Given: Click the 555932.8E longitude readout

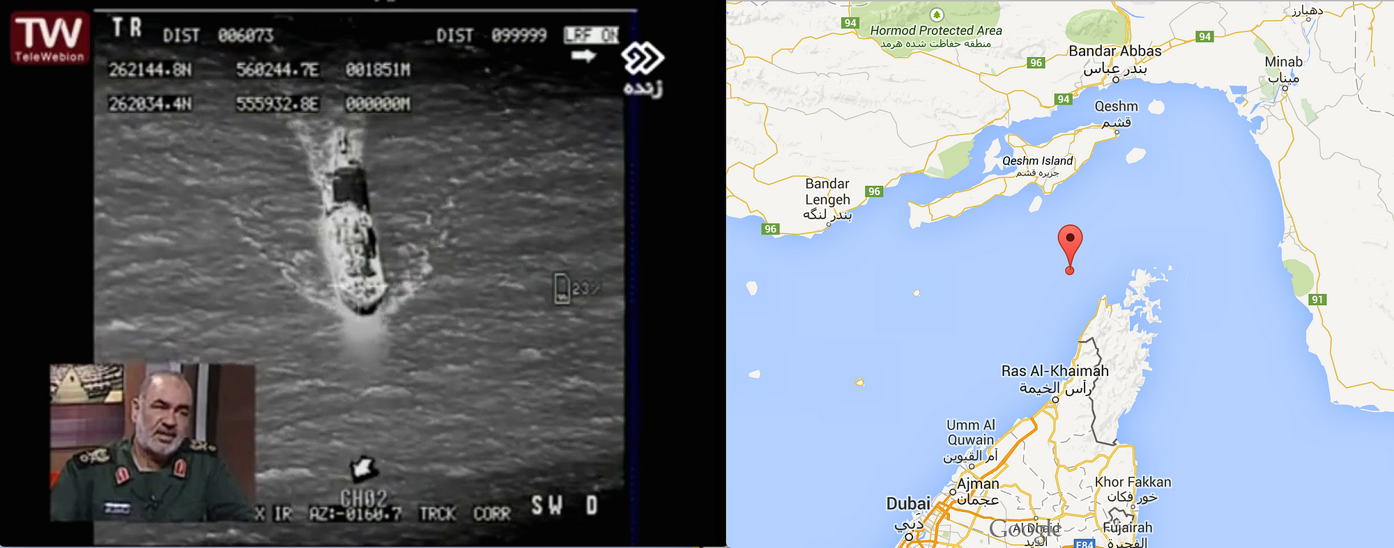Looking at the screenshot, I should pos(277,104).
